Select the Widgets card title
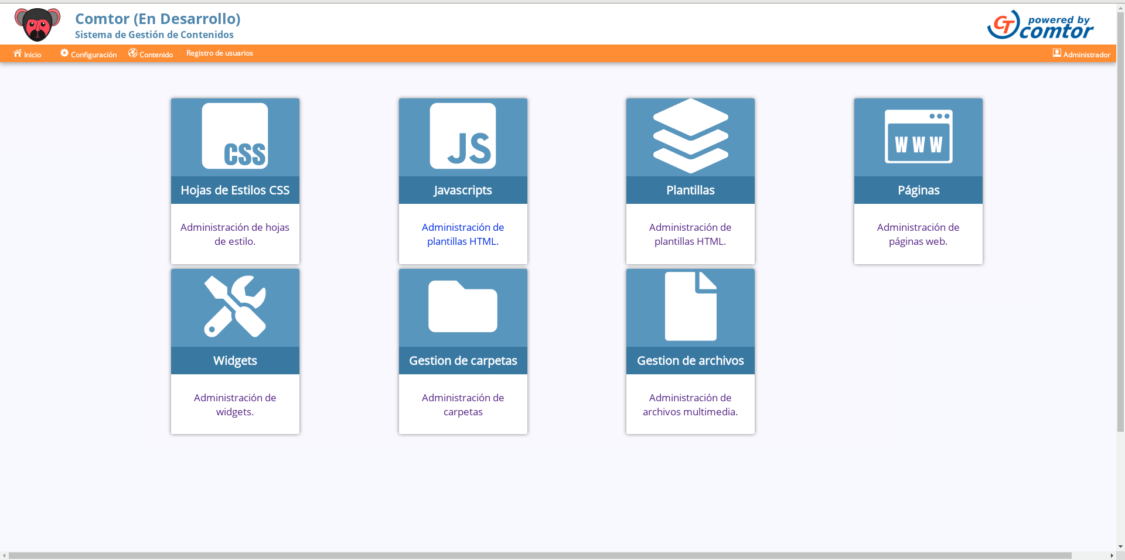Image resolution: width=1125 pixels, height=560 pixels. tap(235, 361)
